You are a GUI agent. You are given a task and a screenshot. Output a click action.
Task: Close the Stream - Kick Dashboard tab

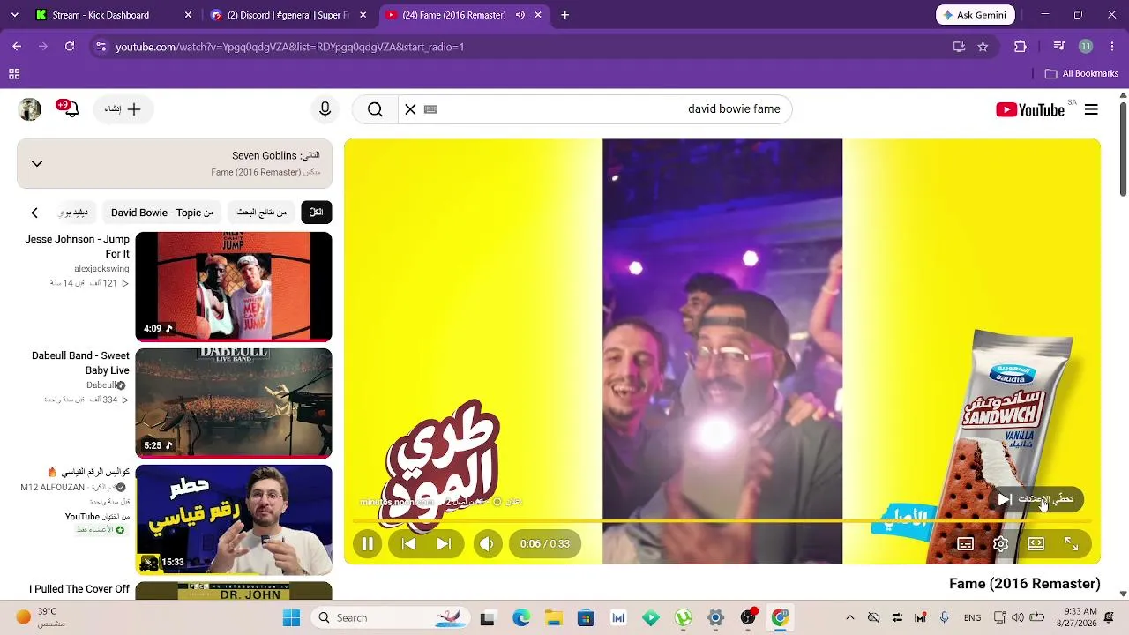188,15
